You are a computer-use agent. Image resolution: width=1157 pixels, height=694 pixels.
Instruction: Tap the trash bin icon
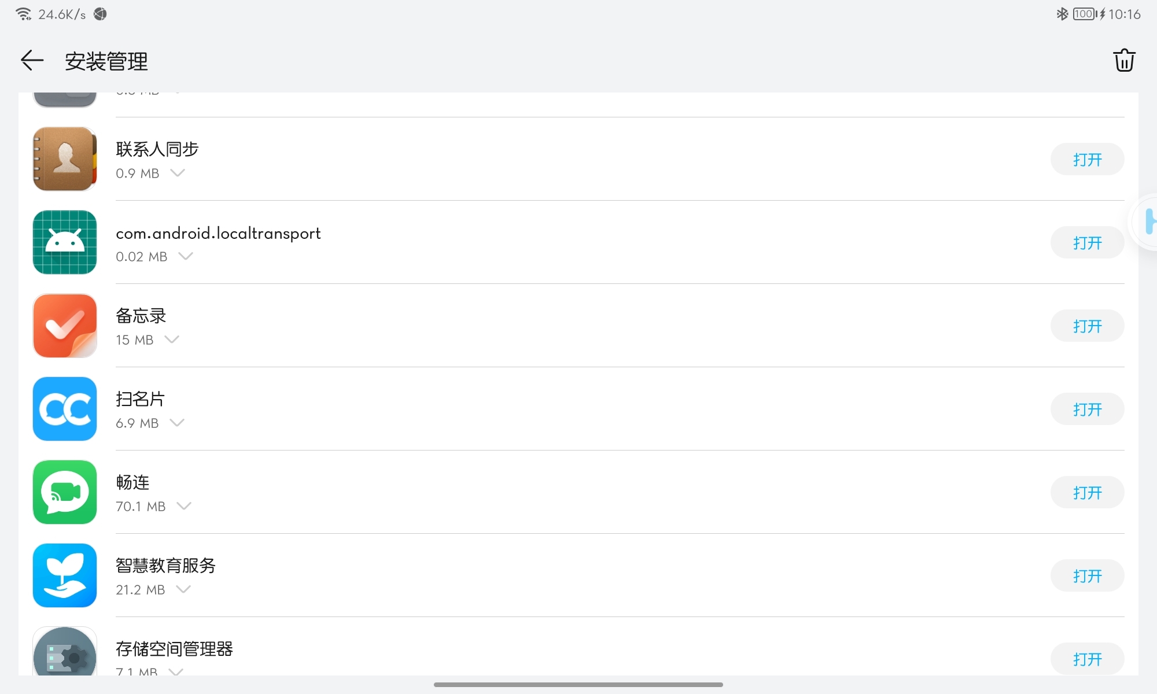[1124, 60]
